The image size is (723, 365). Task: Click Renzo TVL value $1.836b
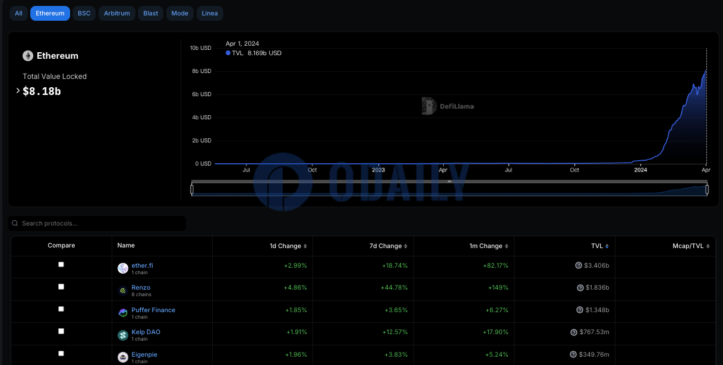coord(598,287)
